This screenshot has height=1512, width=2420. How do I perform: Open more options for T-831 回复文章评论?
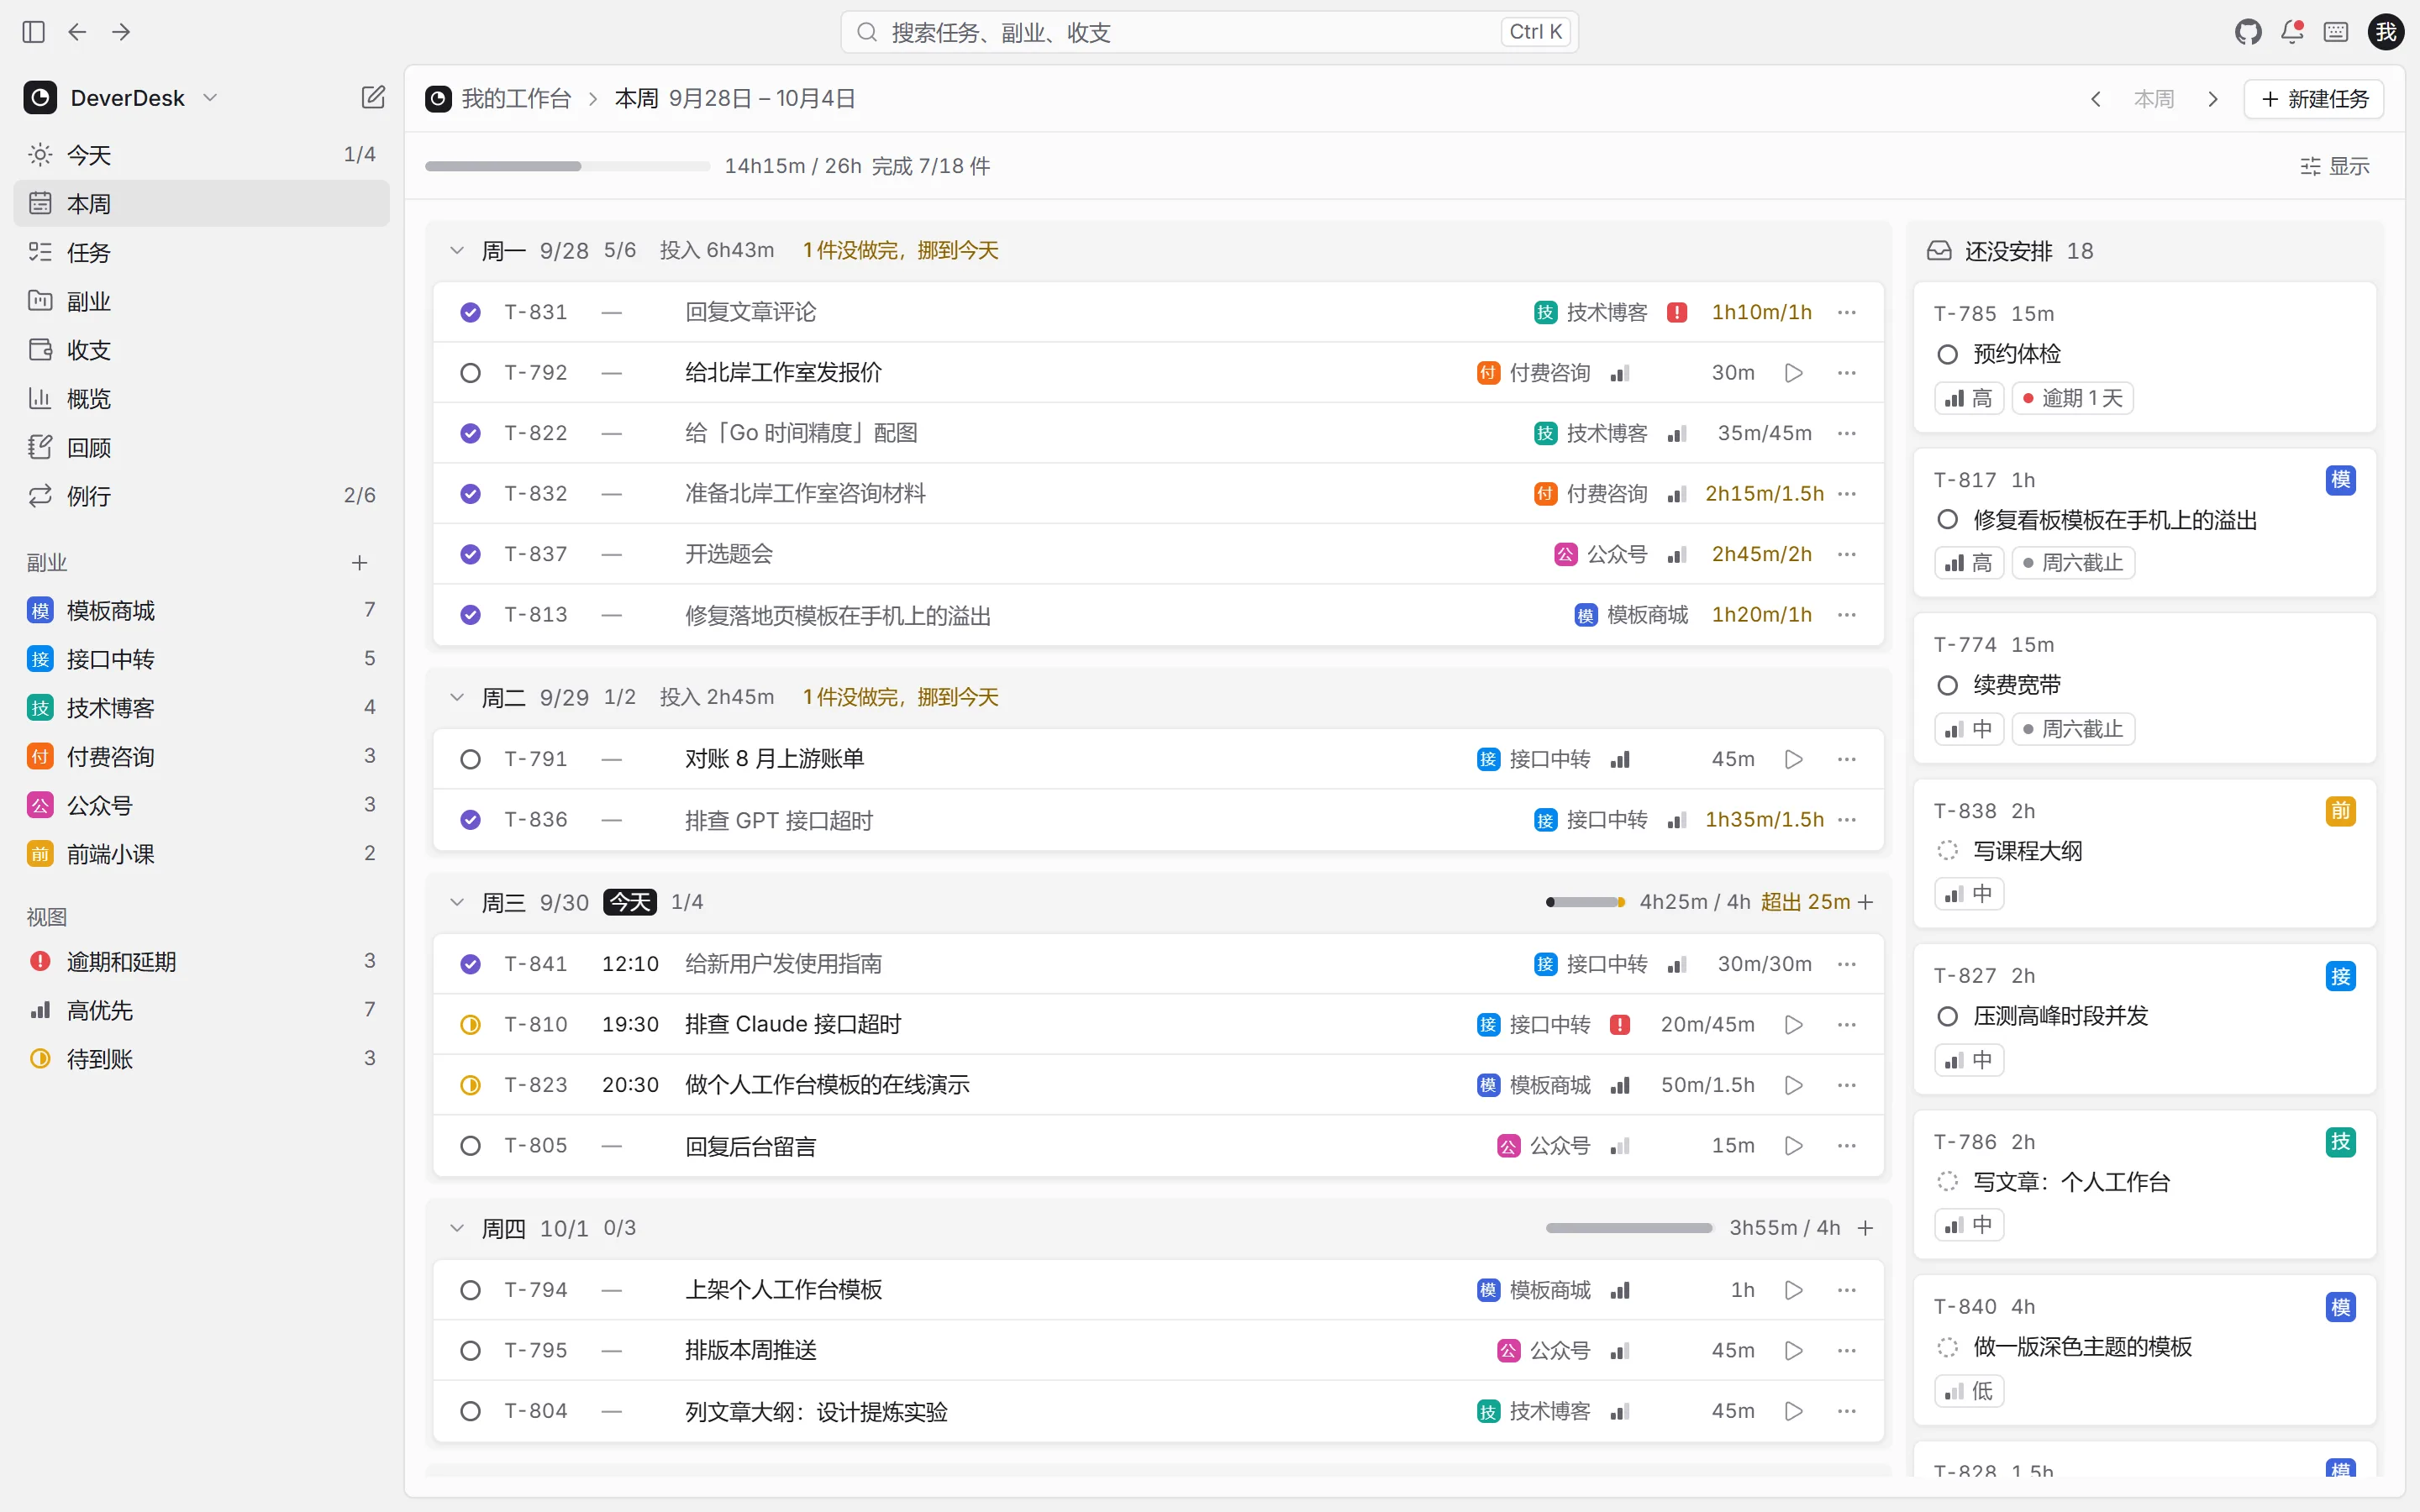1847,312
